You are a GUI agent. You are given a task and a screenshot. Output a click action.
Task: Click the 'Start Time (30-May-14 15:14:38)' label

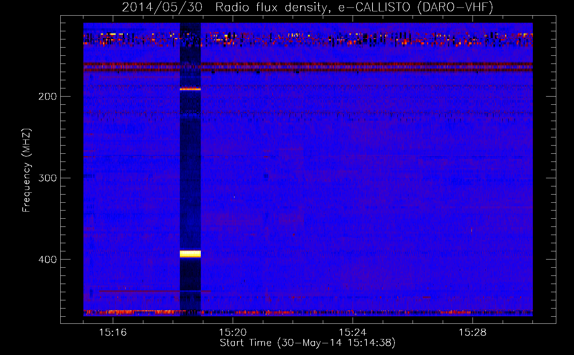point(308,343)
